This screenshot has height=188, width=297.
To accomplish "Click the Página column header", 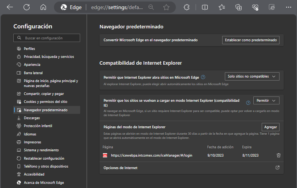I will [x=107, y=147].
